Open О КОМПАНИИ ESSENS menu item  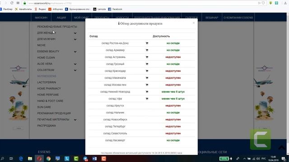click(238, 18)
